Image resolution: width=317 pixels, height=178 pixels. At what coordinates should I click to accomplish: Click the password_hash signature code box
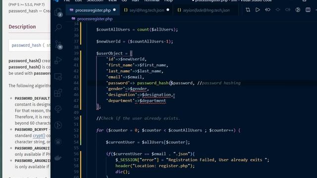click(x=30, y=45)
